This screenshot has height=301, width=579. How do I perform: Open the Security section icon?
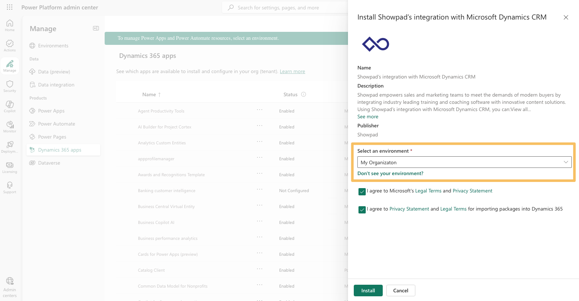pos(10,86)
